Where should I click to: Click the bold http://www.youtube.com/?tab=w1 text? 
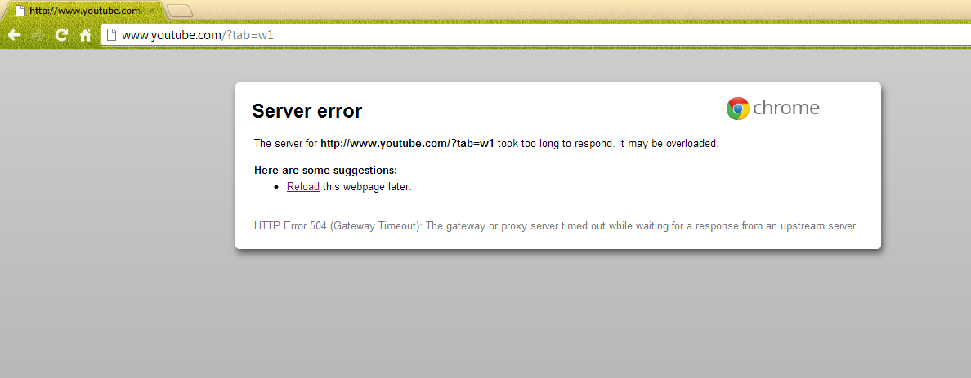407,144
